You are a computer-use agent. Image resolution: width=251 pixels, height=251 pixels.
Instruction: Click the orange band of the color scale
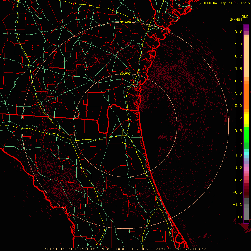[x=246, y=95]
